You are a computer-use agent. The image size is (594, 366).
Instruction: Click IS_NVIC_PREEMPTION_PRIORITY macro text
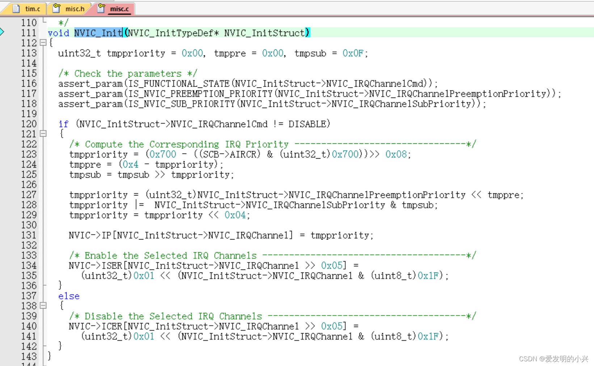(x=201, y=94)
